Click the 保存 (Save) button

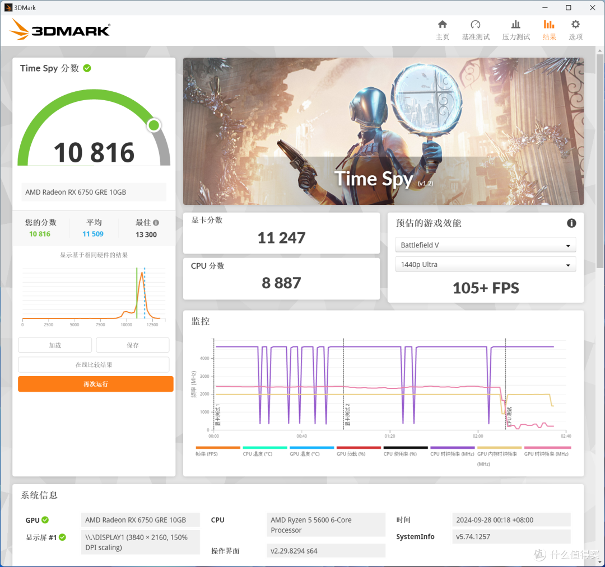coord(132,345)
